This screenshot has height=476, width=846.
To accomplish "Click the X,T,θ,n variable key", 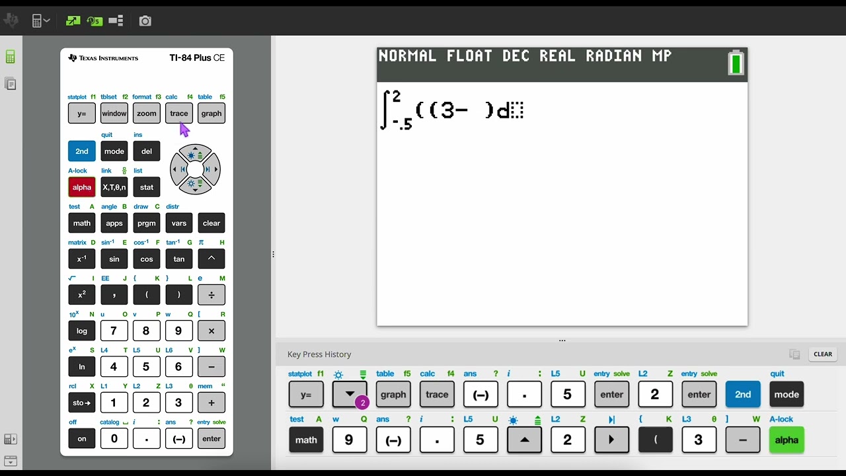I will [x=114, y=187].
